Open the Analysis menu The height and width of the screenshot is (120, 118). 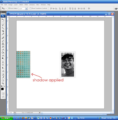pyautogui.click(x=32, y=5)
